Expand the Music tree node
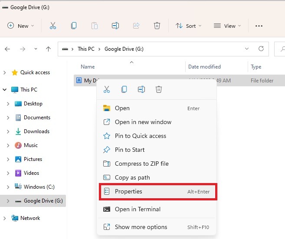 (8, 145)
